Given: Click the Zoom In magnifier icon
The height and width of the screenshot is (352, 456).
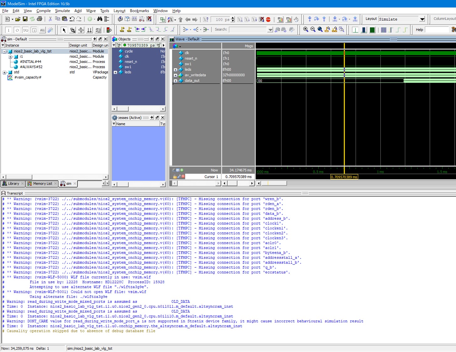Looking at the screenshot, I should (305, 29).
